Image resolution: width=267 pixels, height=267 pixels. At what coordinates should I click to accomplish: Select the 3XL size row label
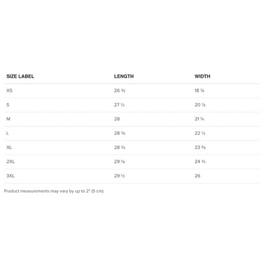click(x=10, y=176)
